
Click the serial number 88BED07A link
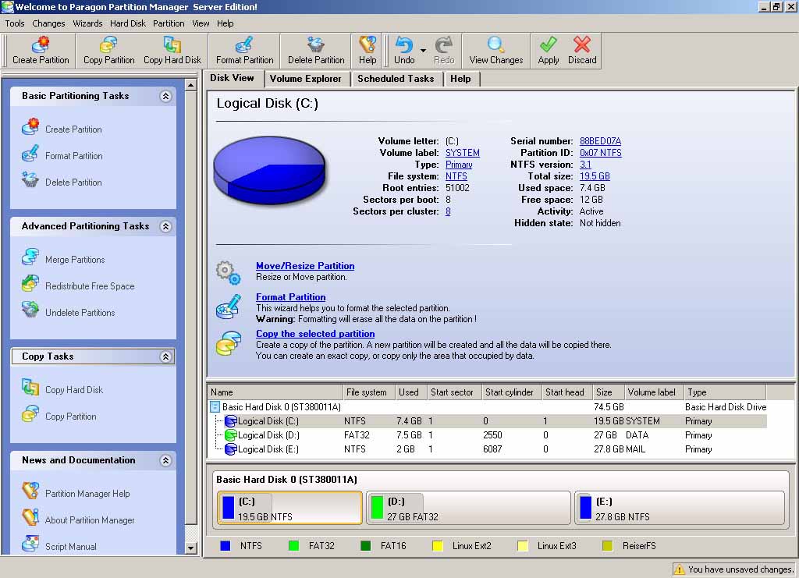click(x=600, y=141)
